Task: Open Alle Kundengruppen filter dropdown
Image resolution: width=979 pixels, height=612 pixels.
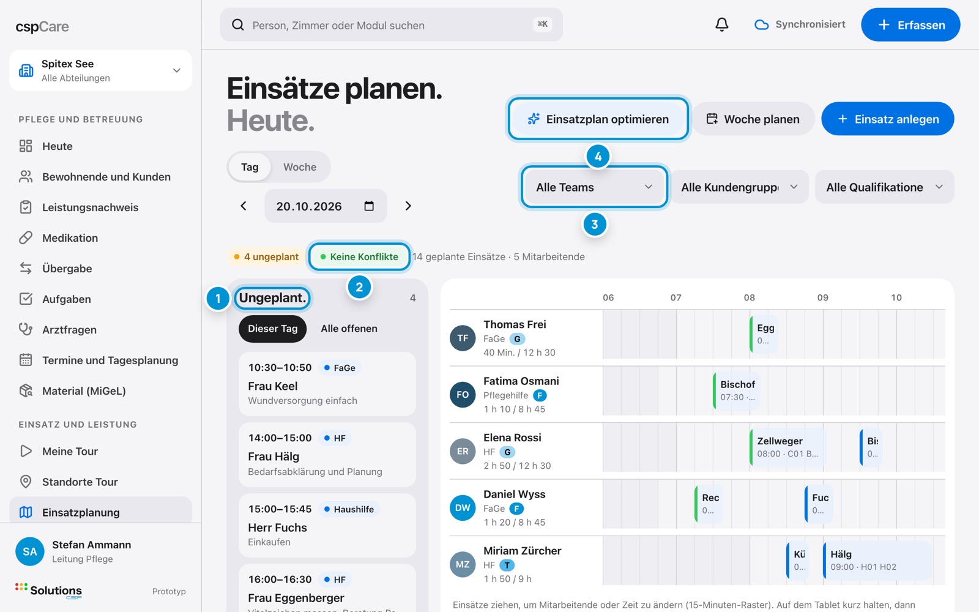Action: [739, 187]
